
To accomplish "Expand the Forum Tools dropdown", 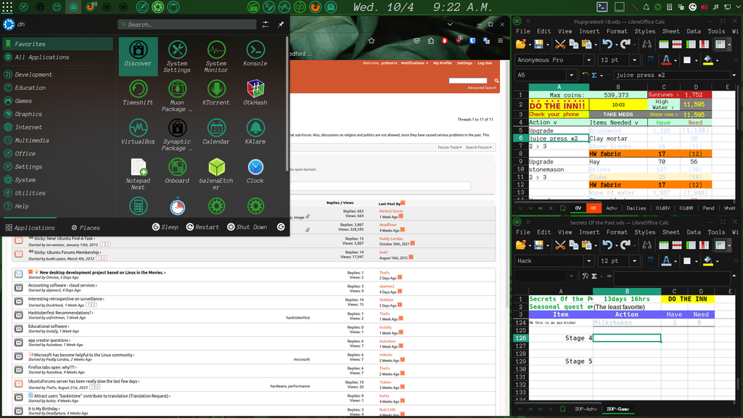I will coord(450,147).
